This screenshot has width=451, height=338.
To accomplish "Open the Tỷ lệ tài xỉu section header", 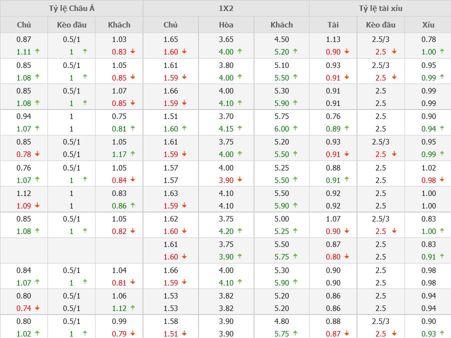I will 380,8.
